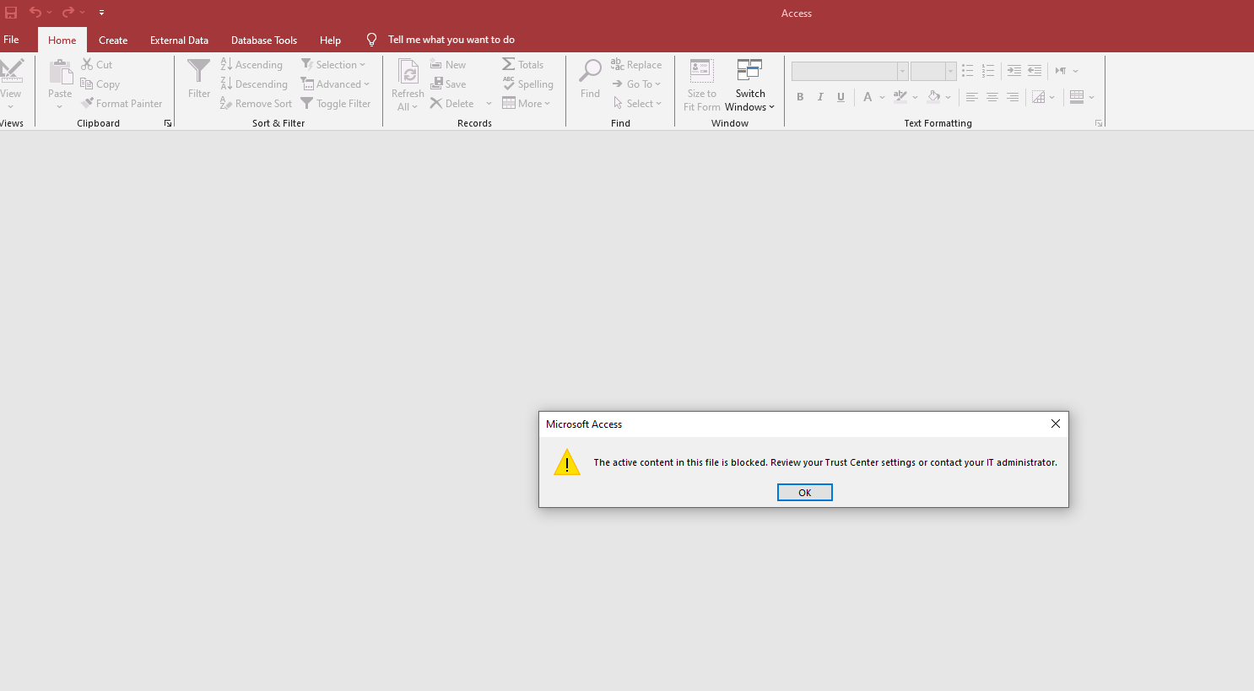The image size is (1254, 691).
Task: Open the External Data tab
Action: pyautogui.click(x=179, y=40)
